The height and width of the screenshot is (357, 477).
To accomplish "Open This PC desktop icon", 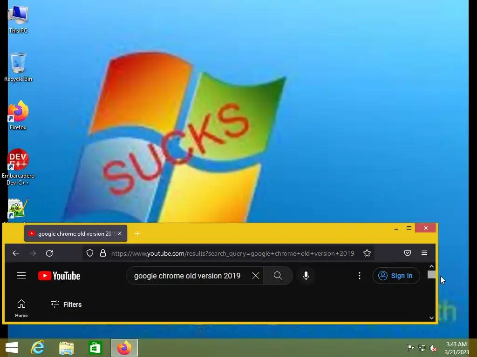I will [x=18, y=19].
